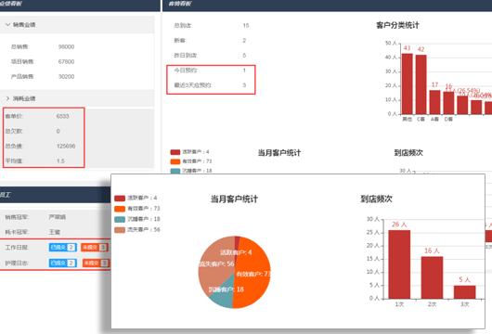Expand the 消耗业绩 section chevron

click(x=7, y=98)
